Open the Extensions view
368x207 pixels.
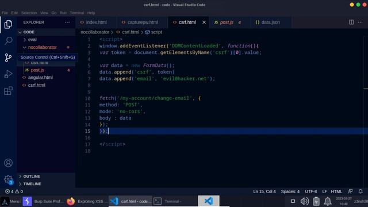click(8, 91)
